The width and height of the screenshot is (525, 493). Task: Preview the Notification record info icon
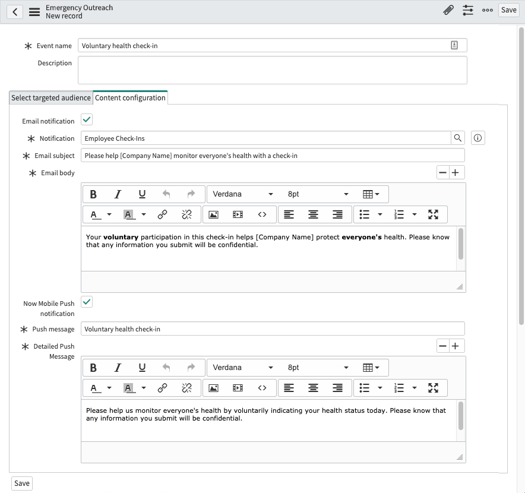pos(478,138)
